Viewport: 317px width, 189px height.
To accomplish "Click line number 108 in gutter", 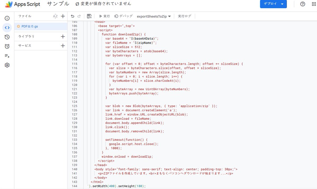I will (x=74, y=34).
